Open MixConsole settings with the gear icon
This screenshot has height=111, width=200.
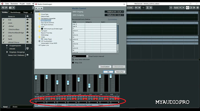pos(198,8)
